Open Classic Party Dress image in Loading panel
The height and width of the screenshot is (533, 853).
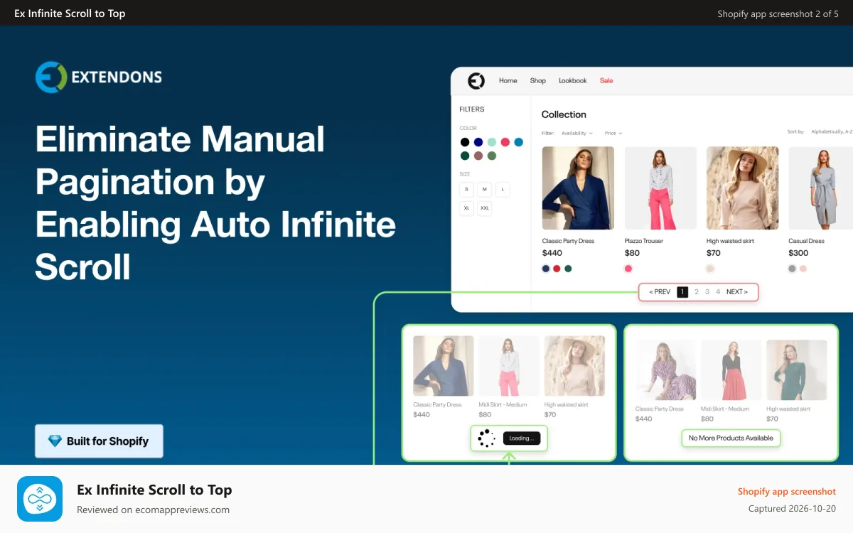point(444,366)
